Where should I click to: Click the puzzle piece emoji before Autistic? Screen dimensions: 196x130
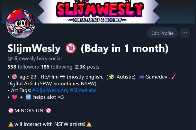pyautogui.click(x=111, y=77)
